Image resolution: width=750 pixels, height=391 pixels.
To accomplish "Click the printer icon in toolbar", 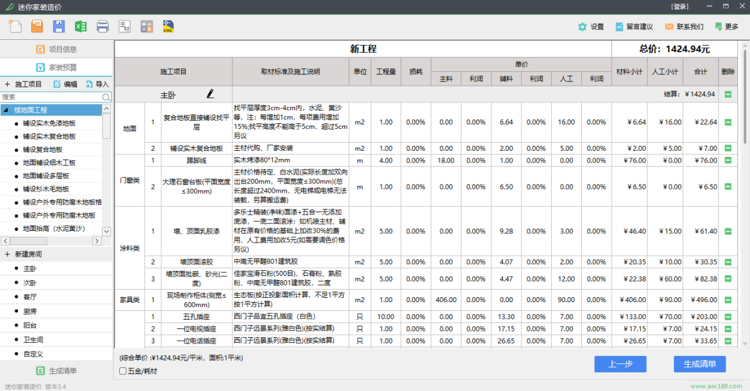I will pos(102,26).
